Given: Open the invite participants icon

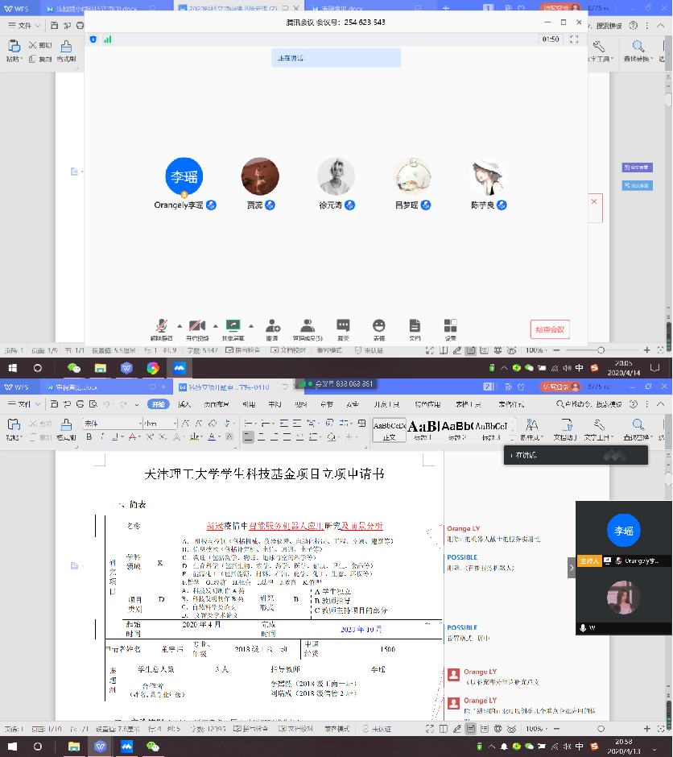Looking at the screenshot, I should [272, 326].
